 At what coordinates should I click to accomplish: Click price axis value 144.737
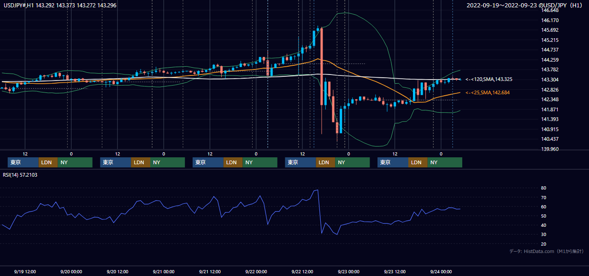click(x=550, y=50)
